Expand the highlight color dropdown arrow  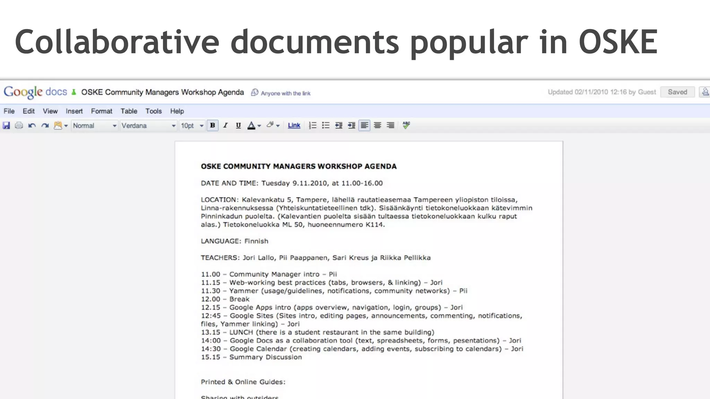point(278,126)
